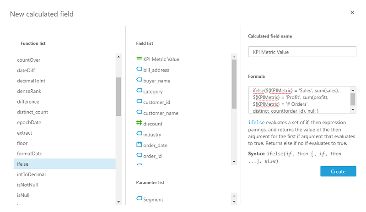
Task: Click the bill_address string field icon
Action: tap(139, 70)
